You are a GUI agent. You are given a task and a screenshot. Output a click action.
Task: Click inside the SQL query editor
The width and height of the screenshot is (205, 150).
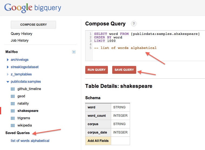146,54
